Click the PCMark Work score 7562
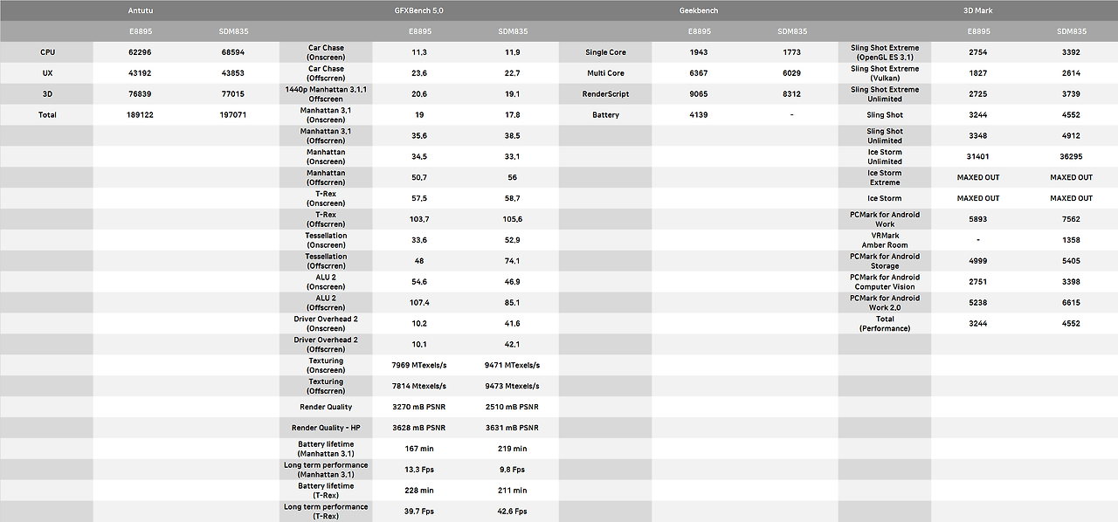This screenshot has width=1118, height=522. 1071,219
